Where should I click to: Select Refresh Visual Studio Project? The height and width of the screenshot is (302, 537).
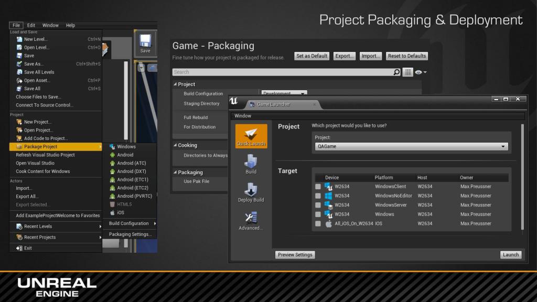[x=45, y=155]
